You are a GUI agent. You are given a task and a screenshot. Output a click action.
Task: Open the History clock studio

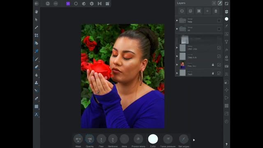(226, 122)
